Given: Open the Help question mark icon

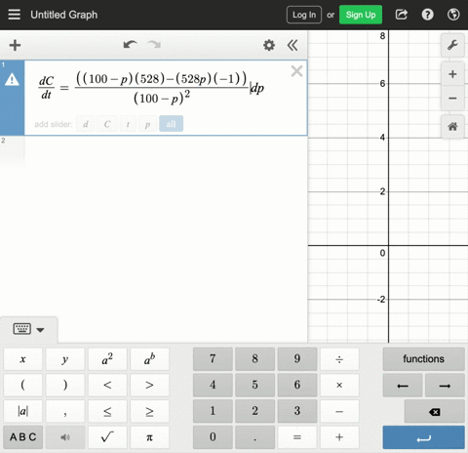Looking at the screenshot, I should coord(427,15).
